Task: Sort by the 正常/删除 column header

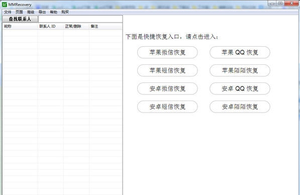Action: 76,27
